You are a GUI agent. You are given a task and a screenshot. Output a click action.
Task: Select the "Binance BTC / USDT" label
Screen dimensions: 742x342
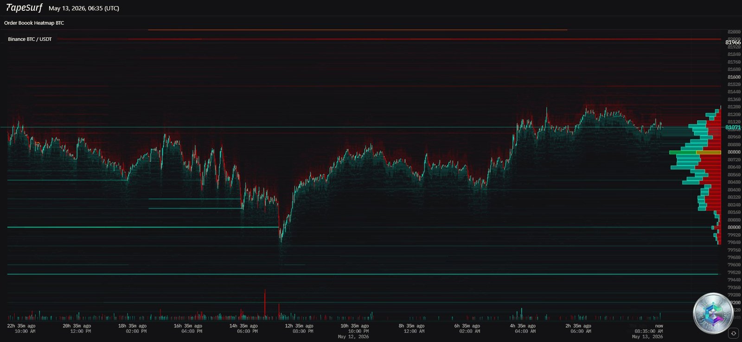click(x=30, y=39)
